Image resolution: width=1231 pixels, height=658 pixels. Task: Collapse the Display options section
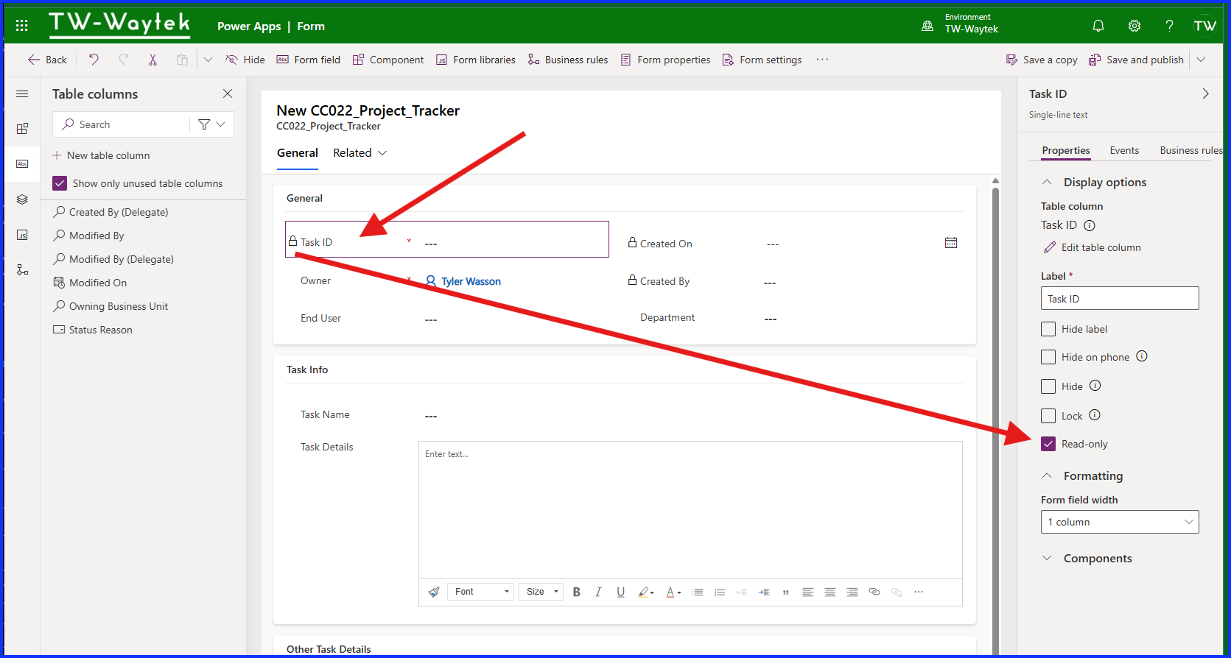tap(1047, 182)
